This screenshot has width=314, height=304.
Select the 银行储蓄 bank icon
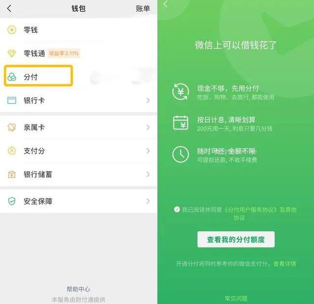[x=12, y=174]
